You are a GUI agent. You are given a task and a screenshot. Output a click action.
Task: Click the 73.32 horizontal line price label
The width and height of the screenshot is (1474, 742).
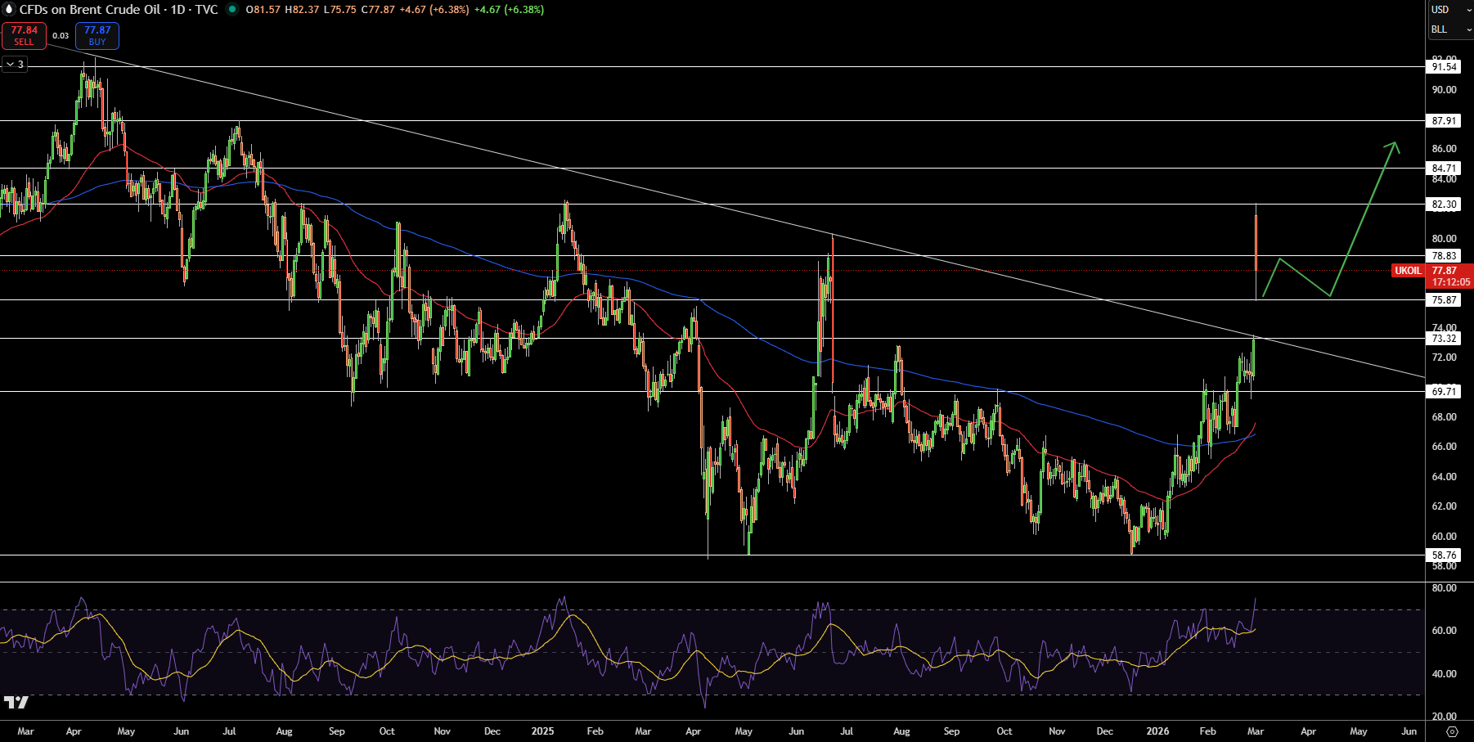point(1444,339)
